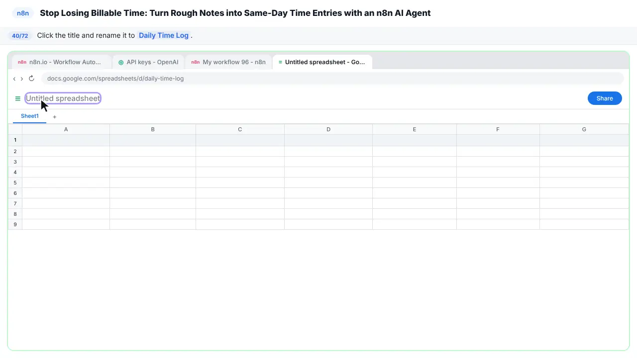Select column E header
637x358 pixels.
click(x=415, y=129)
